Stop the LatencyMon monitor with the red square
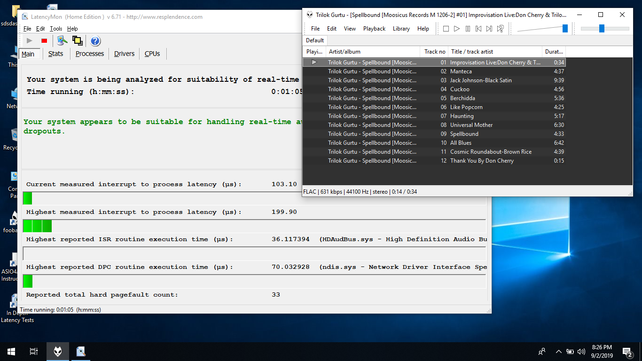The height and width of the screenshot is (361, 642). click(44, 41)
